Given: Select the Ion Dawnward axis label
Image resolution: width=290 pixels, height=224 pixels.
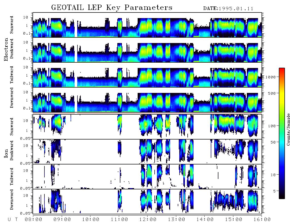Looking at the screenshot, I should point(11,200).
